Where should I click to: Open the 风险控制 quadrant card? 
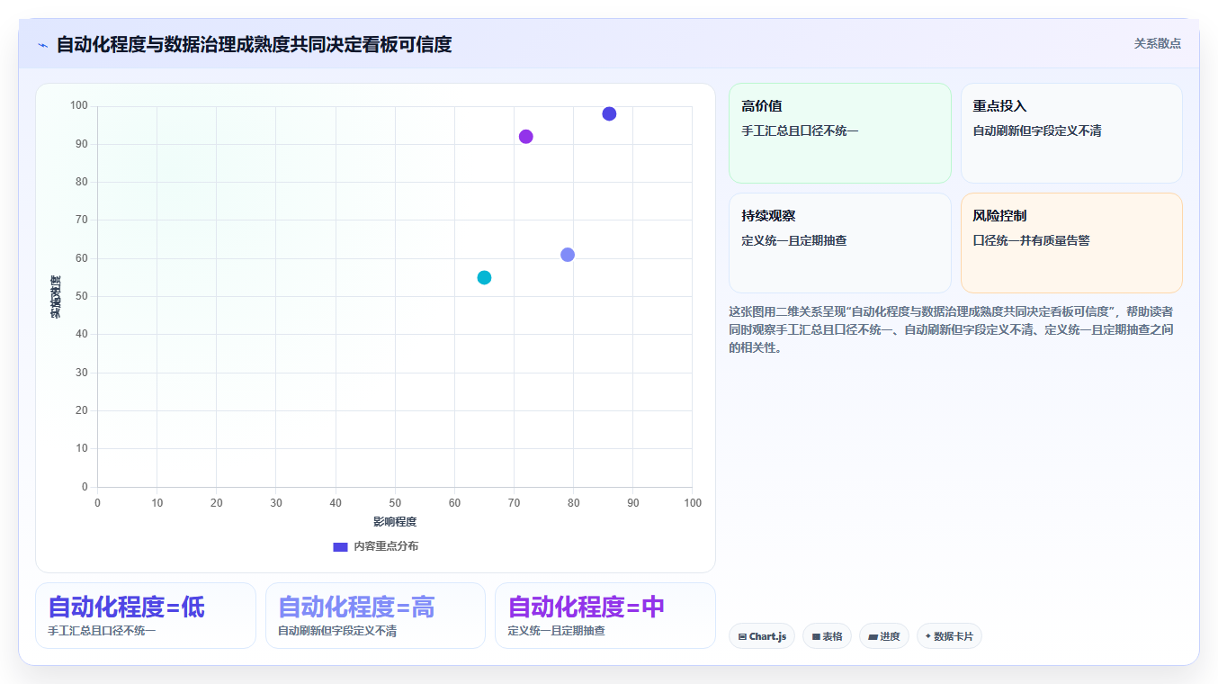[1071, 243]
